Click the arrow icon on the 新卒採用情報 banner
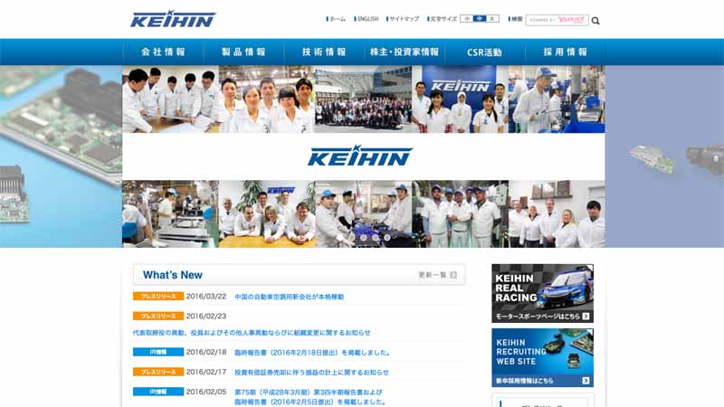The width and height of the screenshot is (724, 407). click(586, 381)
